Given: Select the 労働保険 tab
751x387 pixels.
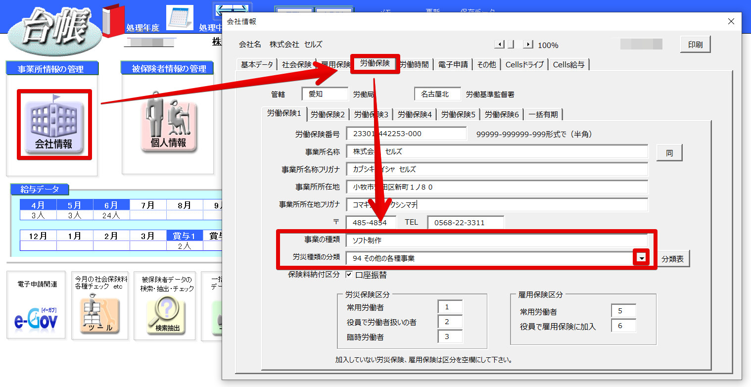Looking at the screenshot, I should click(375, 63).
